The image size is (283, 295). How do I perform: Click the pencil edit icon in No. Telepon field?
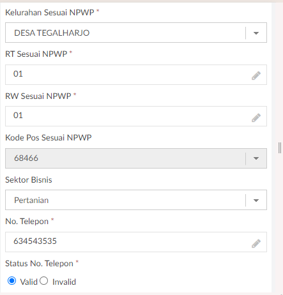[256, 243]
